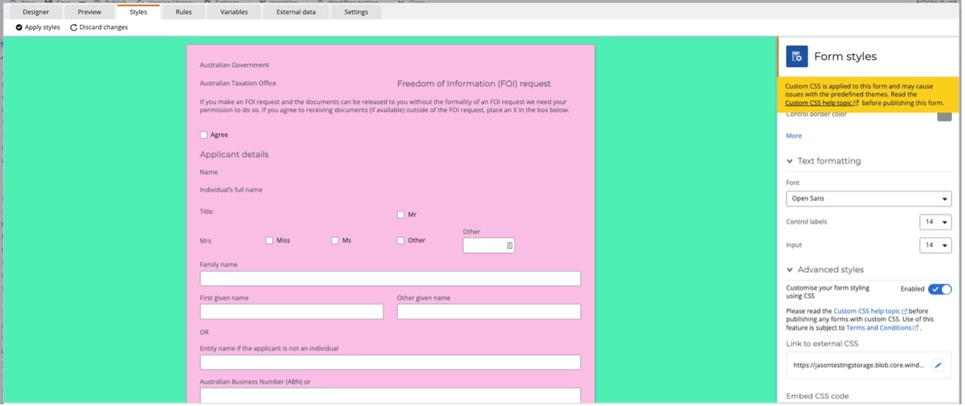Image resolution: width=965 pixels, height=406 pixels.
Task: Click the First given name input field
Action: point(292,313)
